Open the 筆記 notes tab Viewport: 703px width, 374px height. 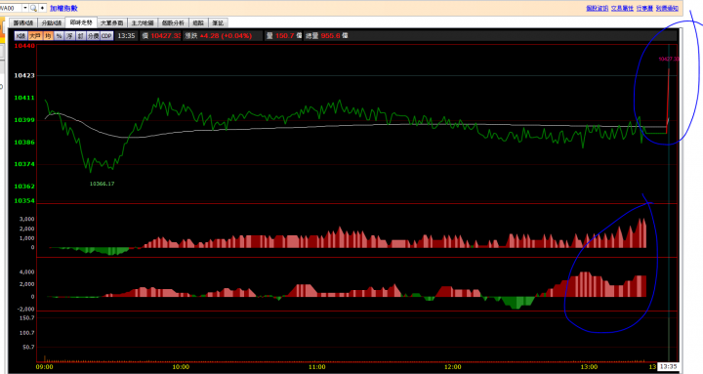(x=218, y=22)
